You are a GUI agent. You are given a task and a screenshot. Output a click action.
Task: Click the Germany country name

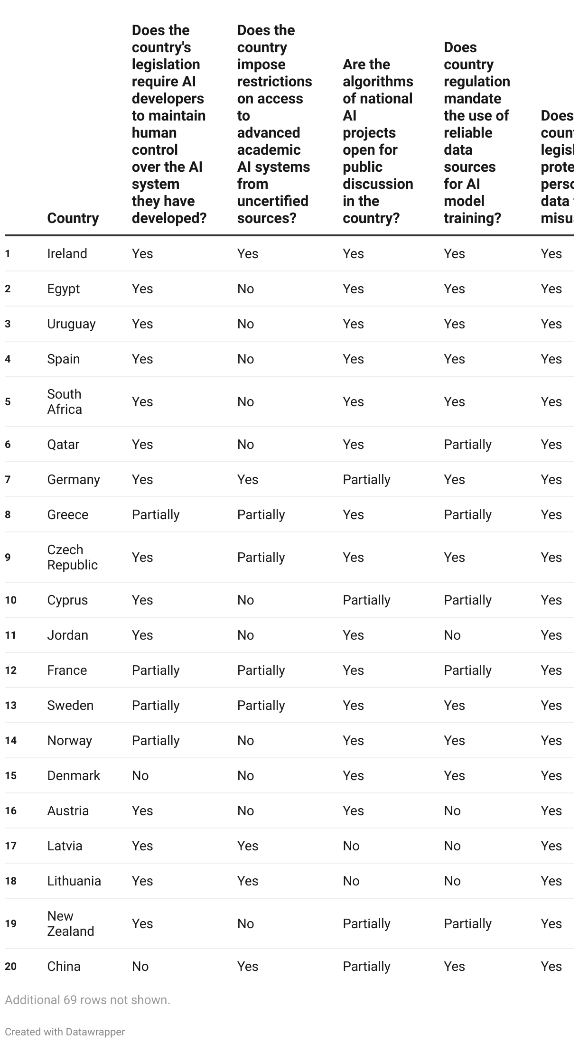(x=74, y=480)
